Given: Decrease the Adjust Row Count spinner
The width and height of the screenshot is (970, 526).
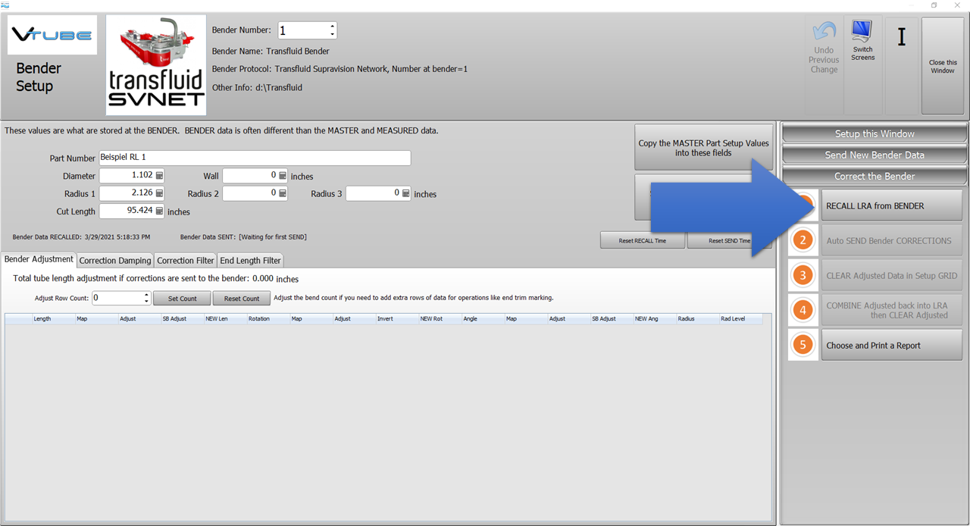Looking at the screenshot, I should point(147,302).
